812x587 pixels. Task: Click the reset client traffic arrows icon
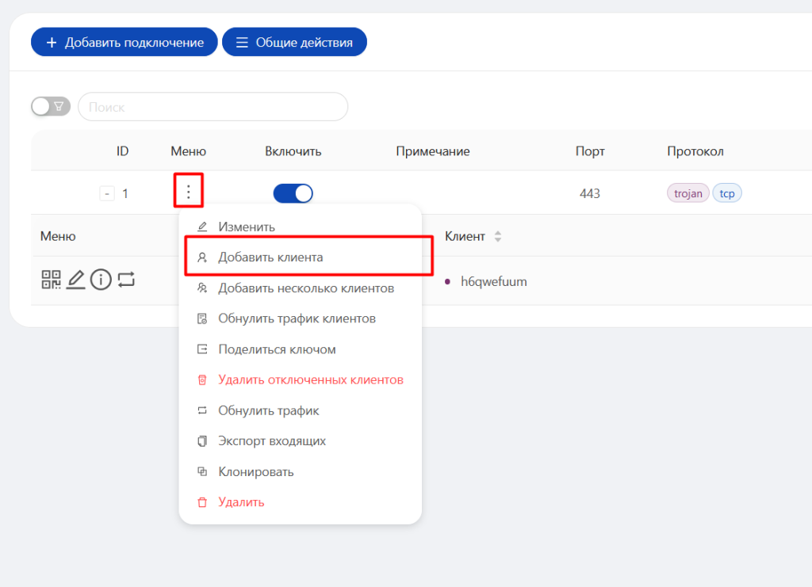(126, 280)
